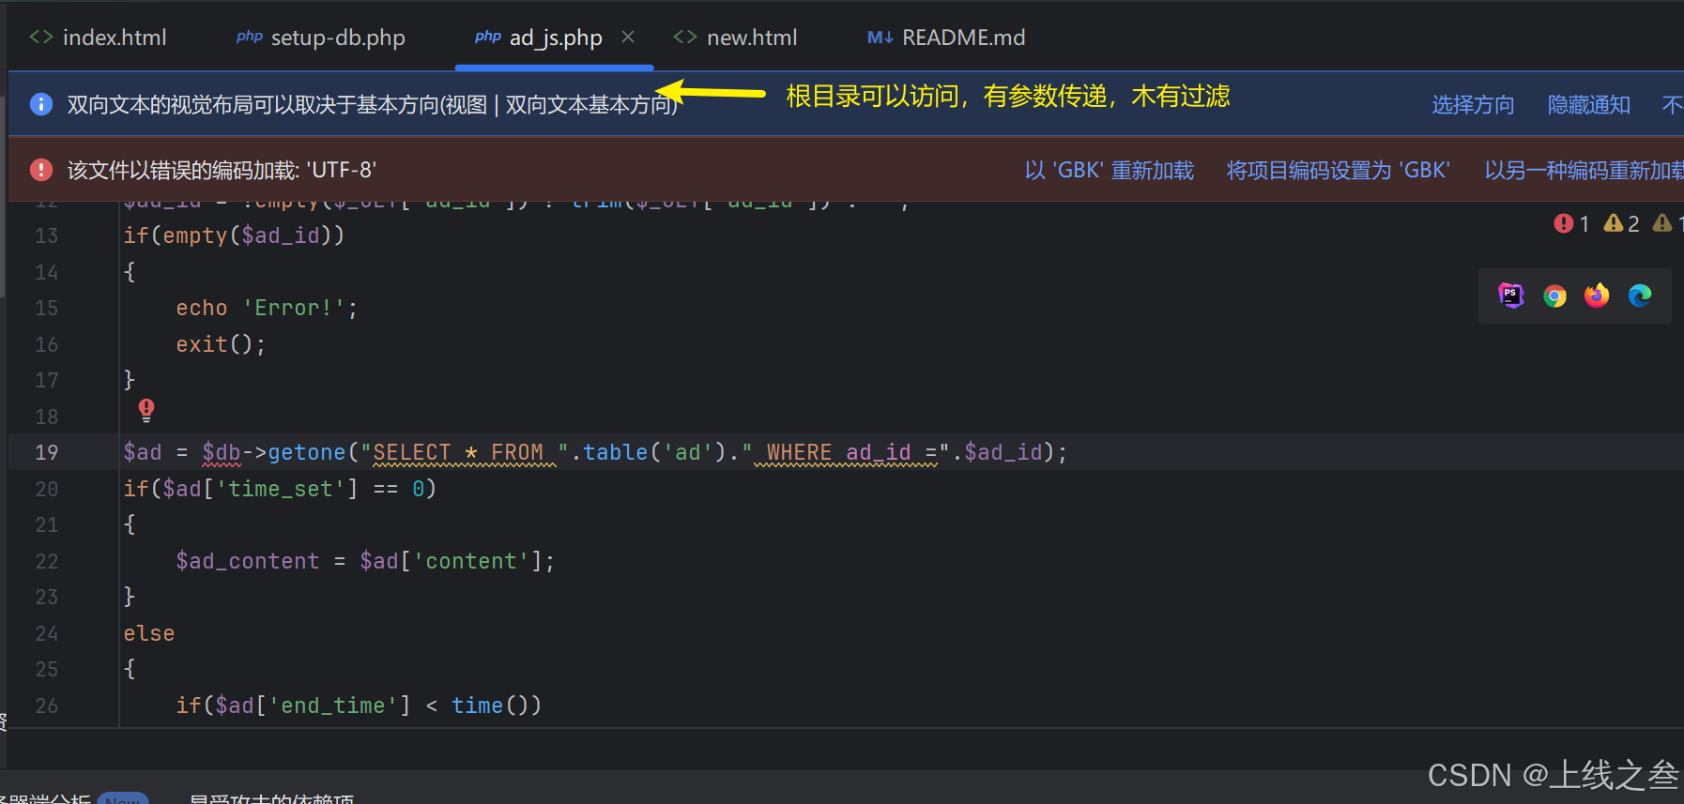The width and height of the screenshot is (1684, 804).
Task: Reload the file with 以 'GBK' 重新加载
Action: coord(1110,170)
